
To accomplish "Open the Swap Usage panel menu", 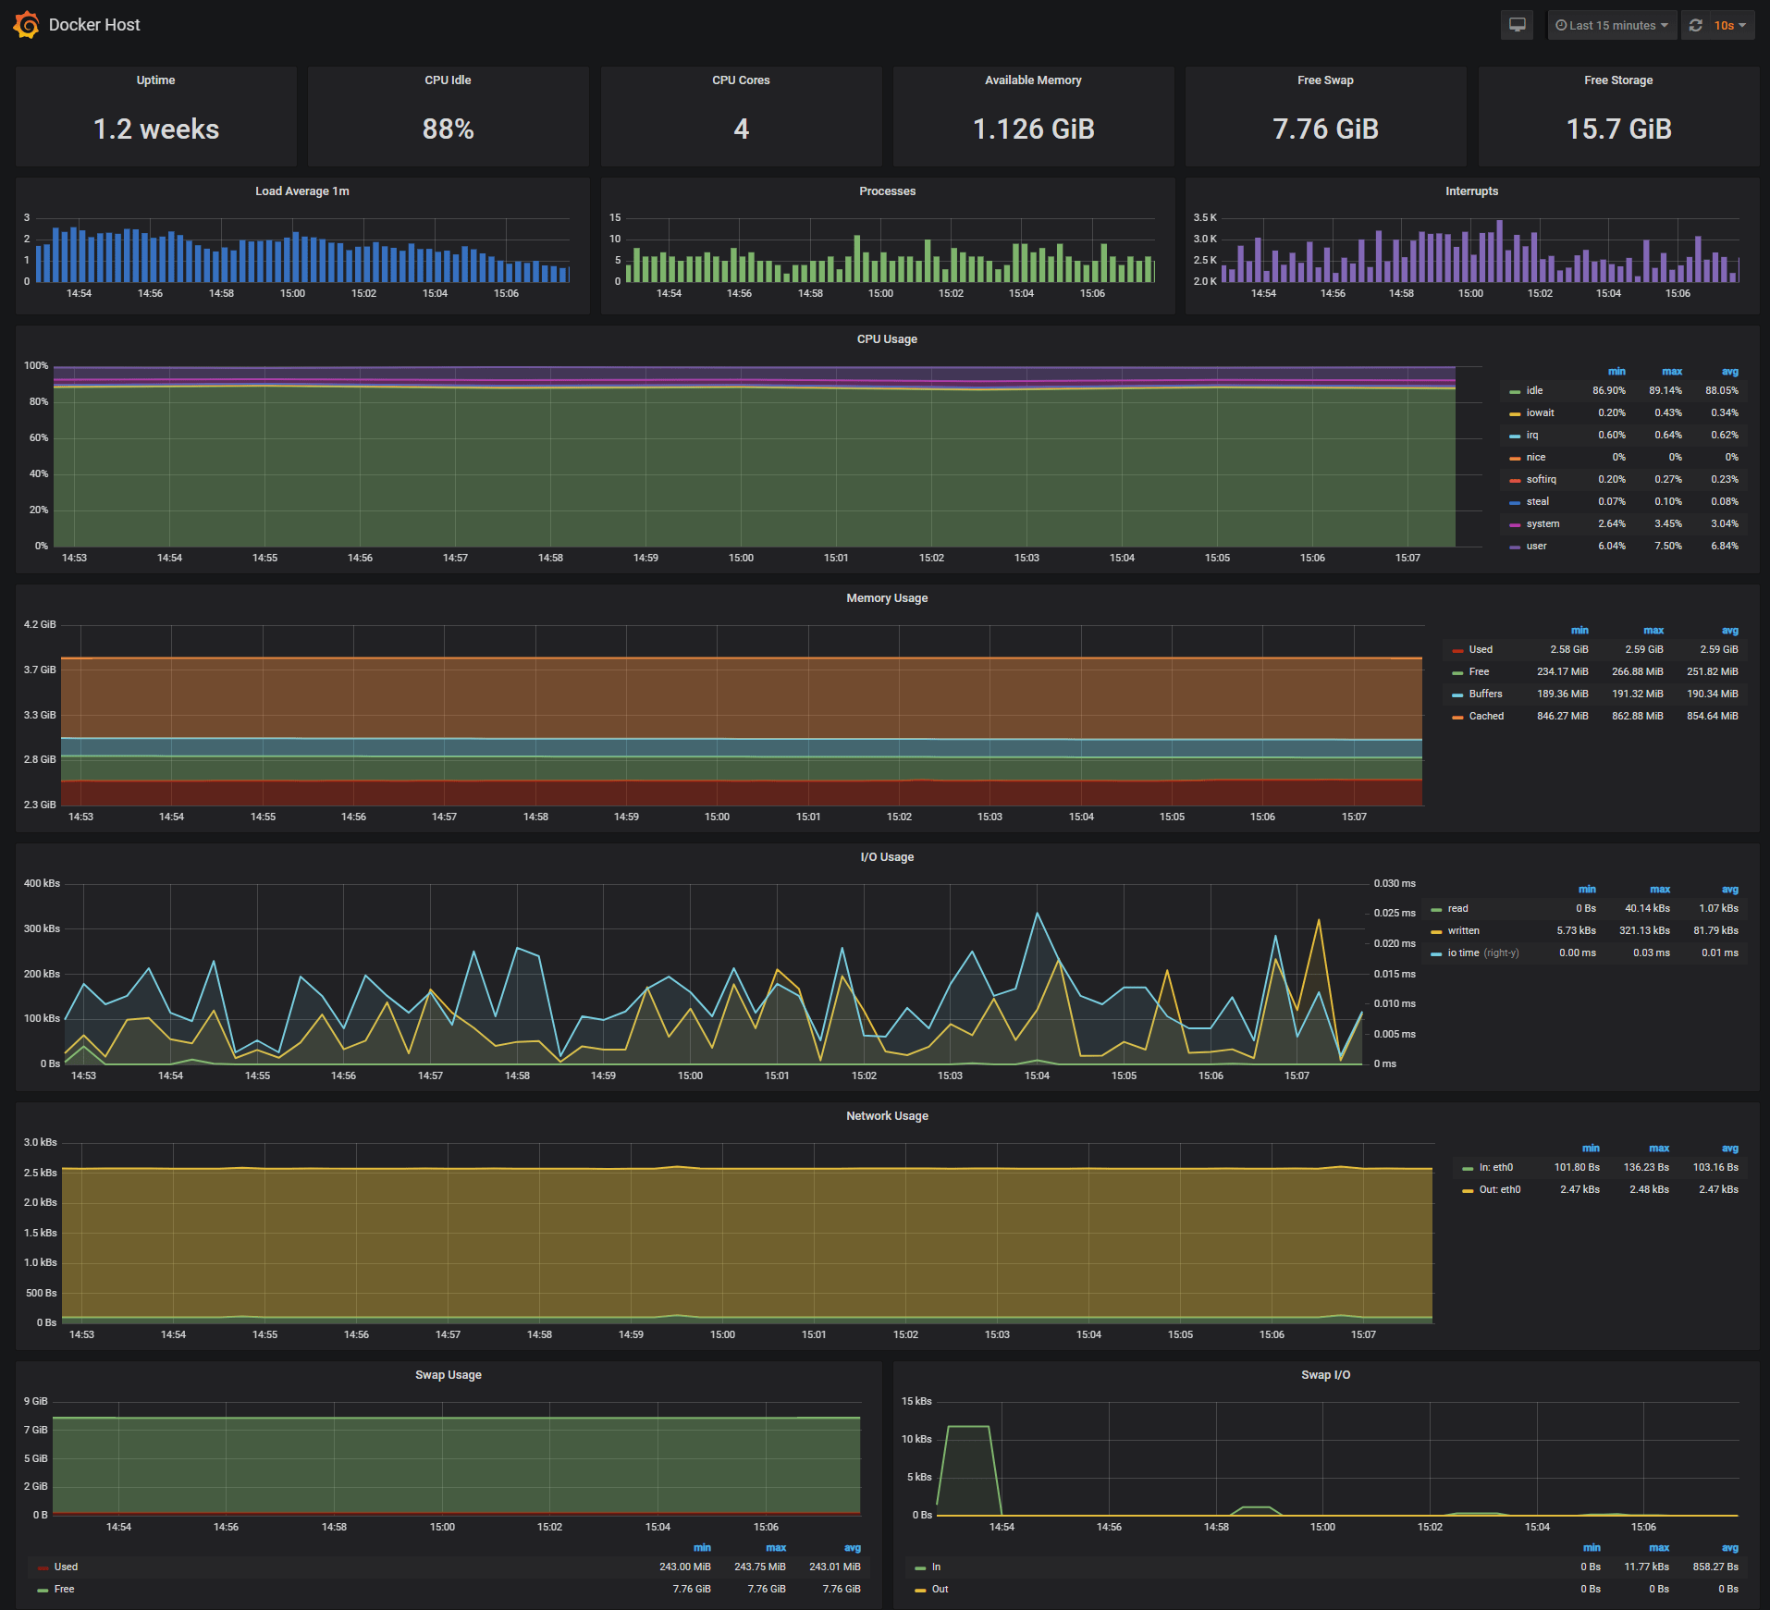I will (449, 1375).
